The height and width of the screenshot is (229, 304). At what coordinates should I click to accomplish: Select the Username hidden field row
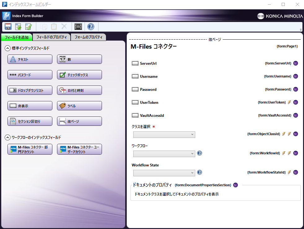215,77
